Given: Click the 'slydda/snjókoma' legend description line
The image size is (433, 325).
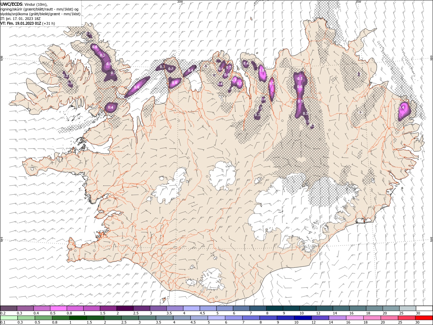Looking at the screenshot, I should coord(40,14).
